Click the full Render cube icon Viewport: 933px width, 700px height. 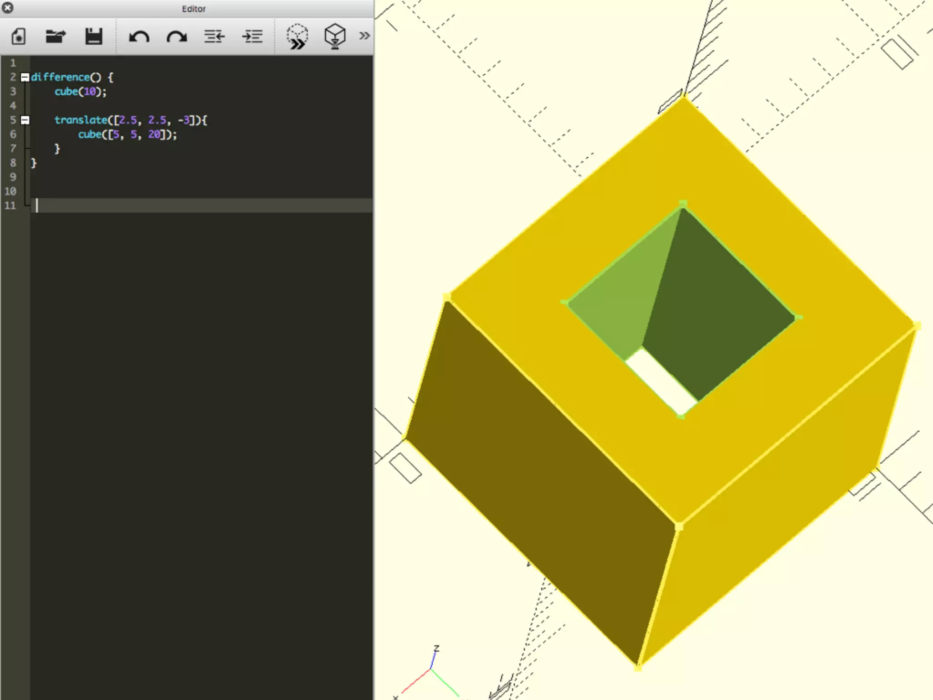[x=335, y=36]
